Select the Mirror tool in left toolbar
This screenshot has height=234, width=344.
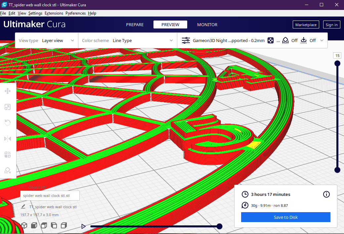(8, 138)
